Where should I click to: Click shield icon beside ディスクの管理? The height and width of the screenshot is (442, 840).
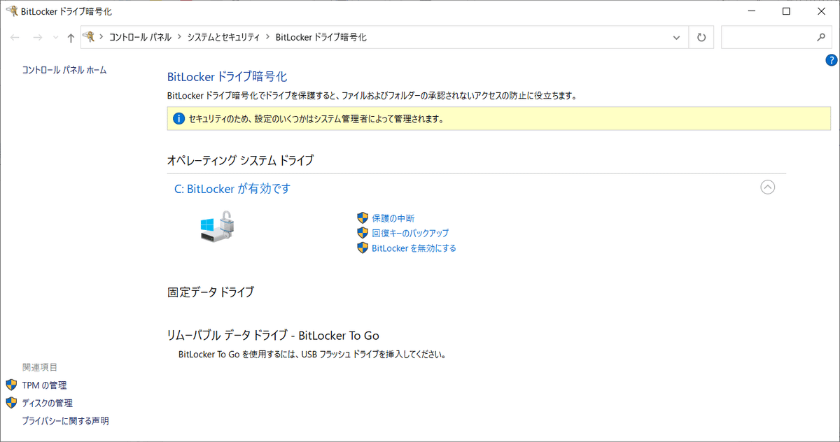pos(11,403)
